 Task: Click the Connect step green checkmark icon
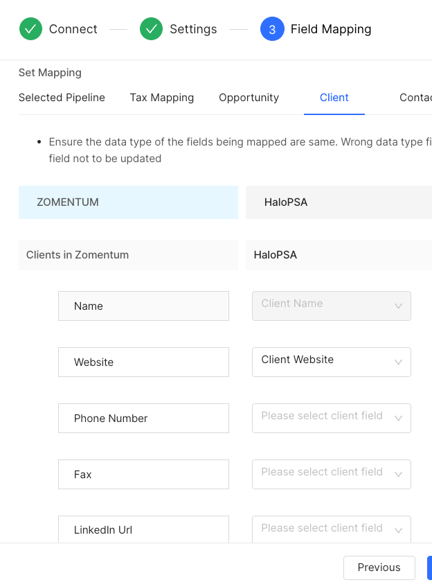click(x=30, y=29)
